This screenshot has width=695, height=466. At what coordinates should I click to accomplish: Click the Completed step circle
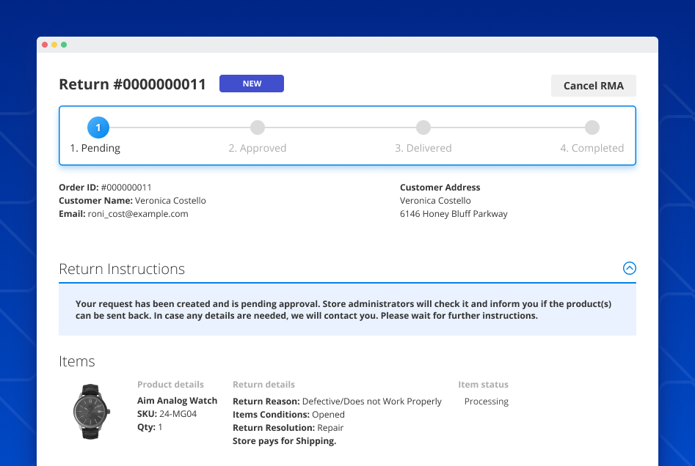(x=592, y=127)
